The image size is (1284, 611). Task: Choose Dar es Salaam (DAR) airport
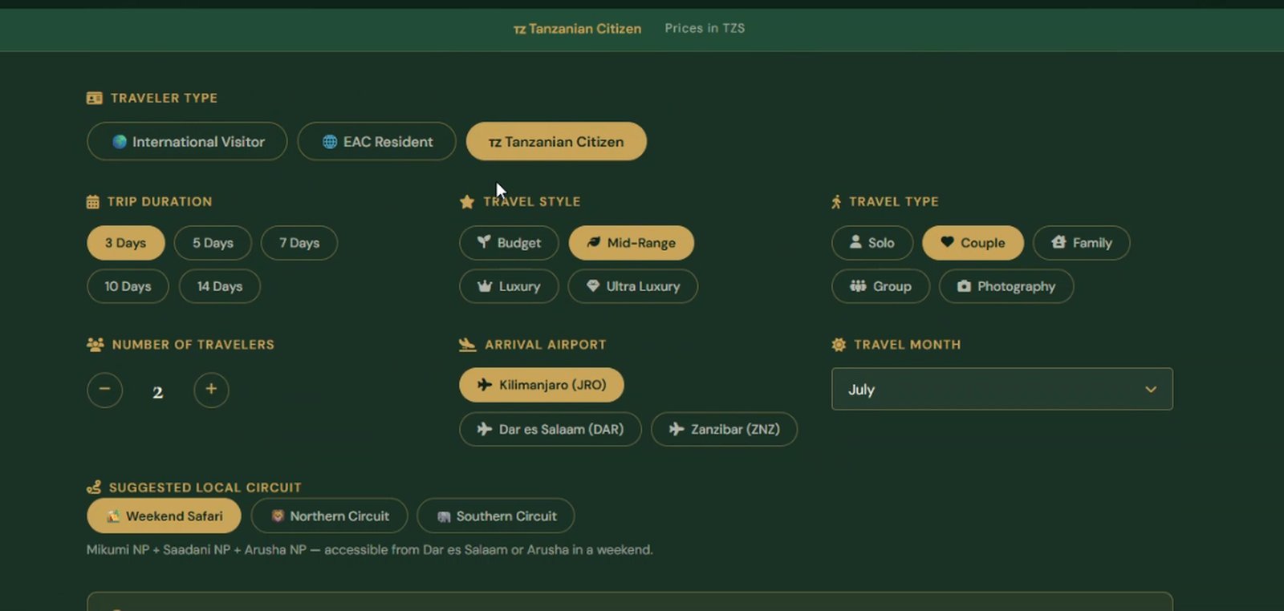tap(550, 429)
